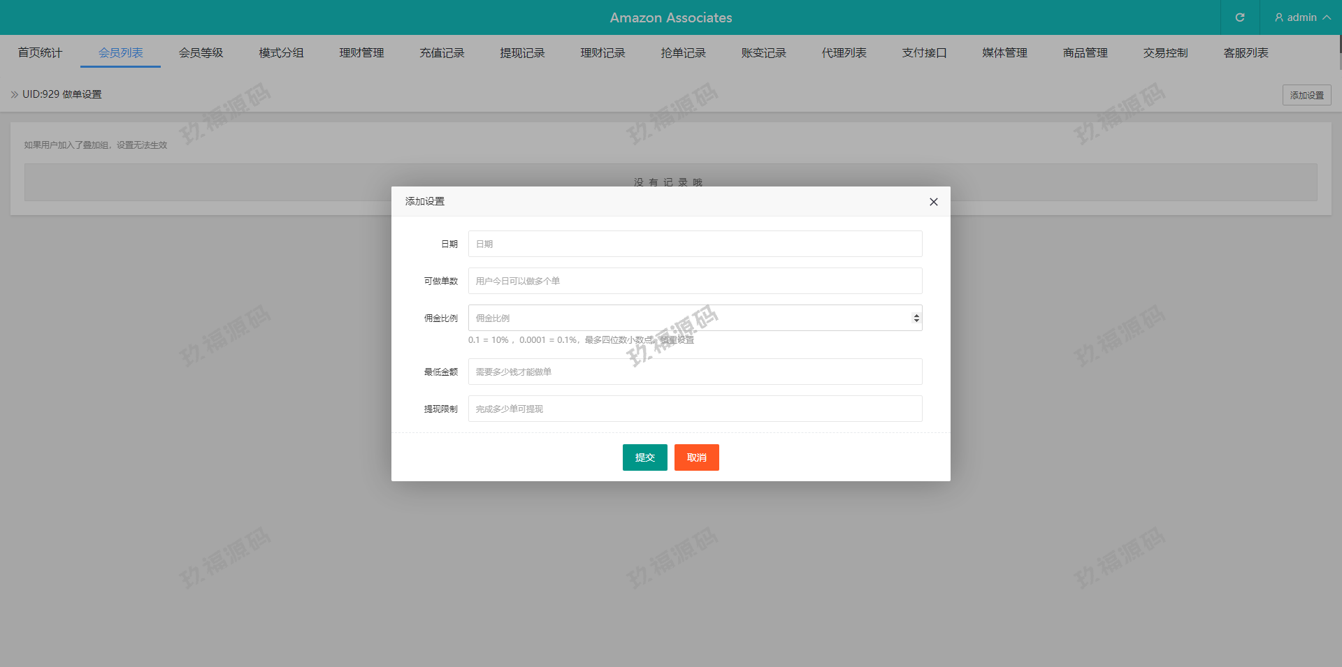Click the 佣金比例 spinner arrows
The image size is (1342, 667).
[x=916, y=318]
